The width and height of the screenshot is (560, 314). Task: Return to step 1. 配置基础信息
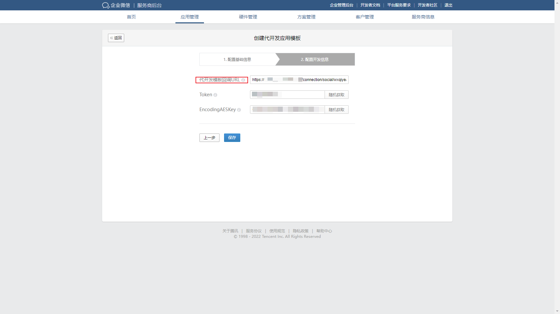tap(237, 60)
